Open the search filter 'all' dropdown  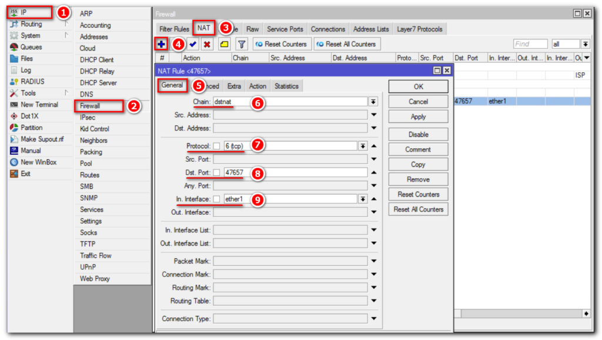(x=586, y=44)
